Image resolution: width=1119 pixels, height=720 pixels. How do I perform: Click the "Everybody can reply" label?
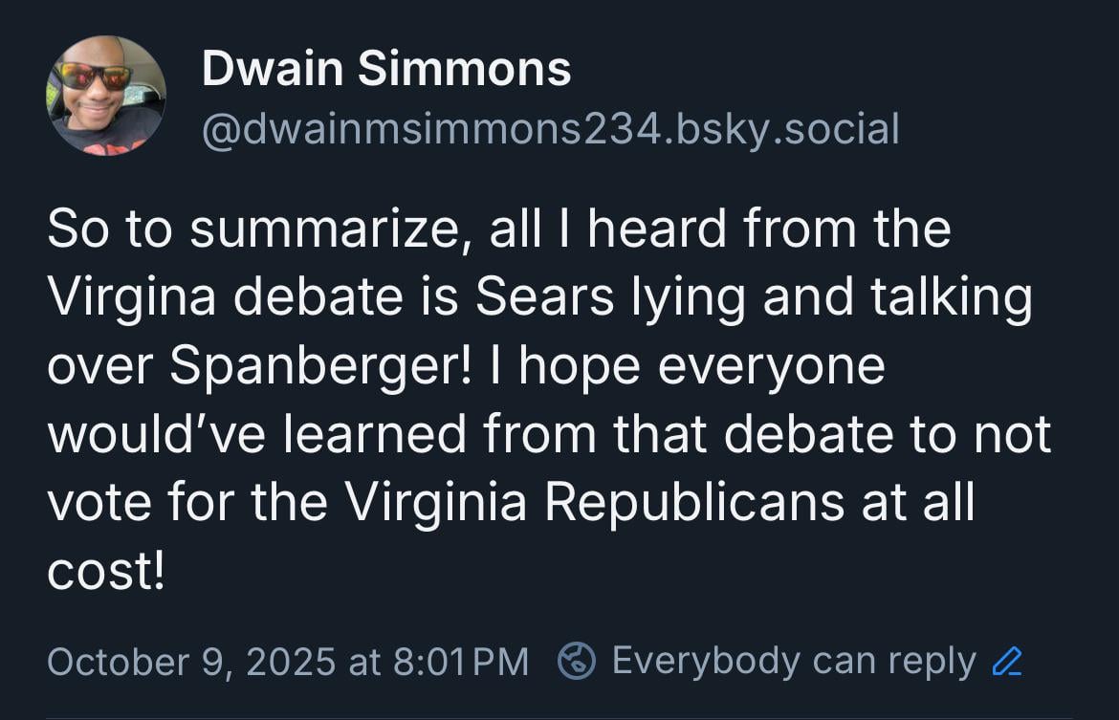coord(794,661)
